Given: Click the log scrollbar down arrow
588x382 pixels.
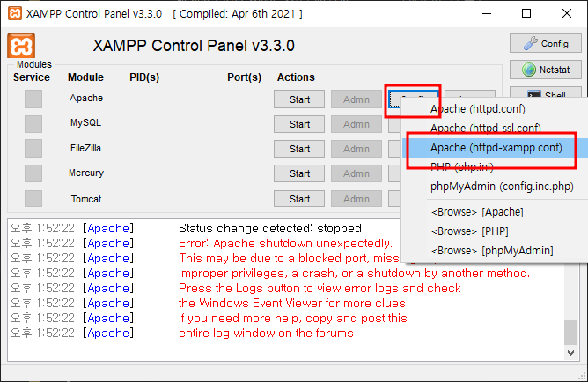Looking at the screenshot, I should pyautogui.click(x=570, y=353).
